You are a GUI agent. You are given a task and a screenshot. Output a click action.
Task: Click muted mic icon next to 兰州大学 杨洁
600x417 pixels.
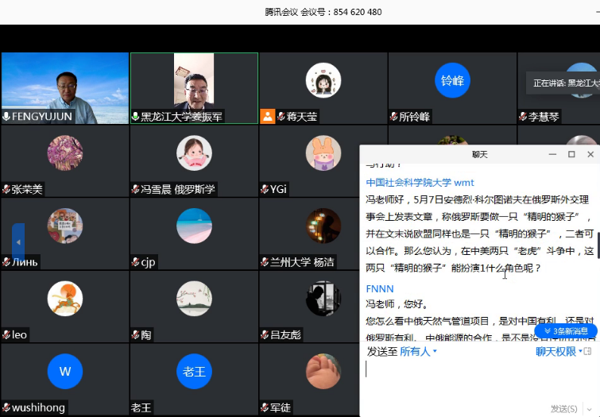click(x=265, y=262)
